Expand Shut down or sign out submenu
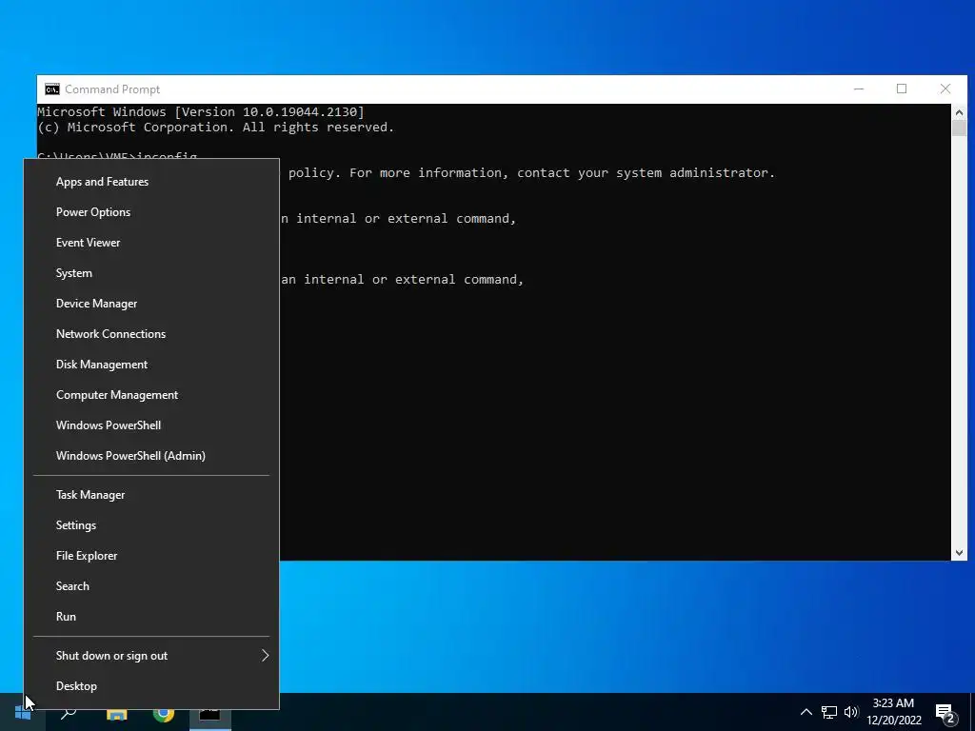The height and width of the screenshot is (731, 975). point(151,656)
